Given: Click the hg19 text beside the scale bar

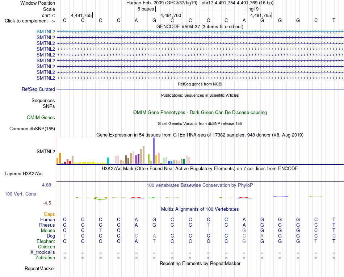Looking at the screenshot, I should (253, 9).
